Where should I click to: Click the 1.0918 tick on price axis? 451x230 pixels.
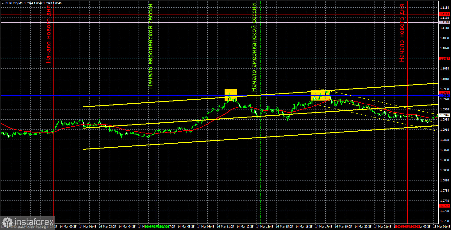[444, 129]
